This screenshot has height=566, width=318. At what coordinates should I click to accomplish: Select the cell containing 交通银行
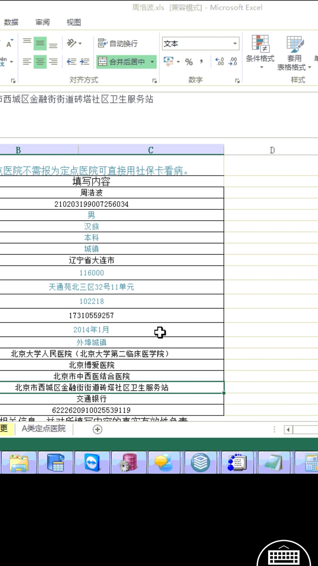click(112, 399)
